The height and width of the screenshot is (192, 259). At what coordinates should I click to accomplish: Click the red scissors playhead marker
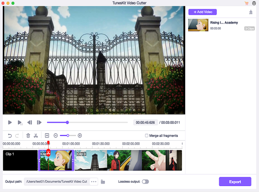pyautogui.click(x=48, y=153)
